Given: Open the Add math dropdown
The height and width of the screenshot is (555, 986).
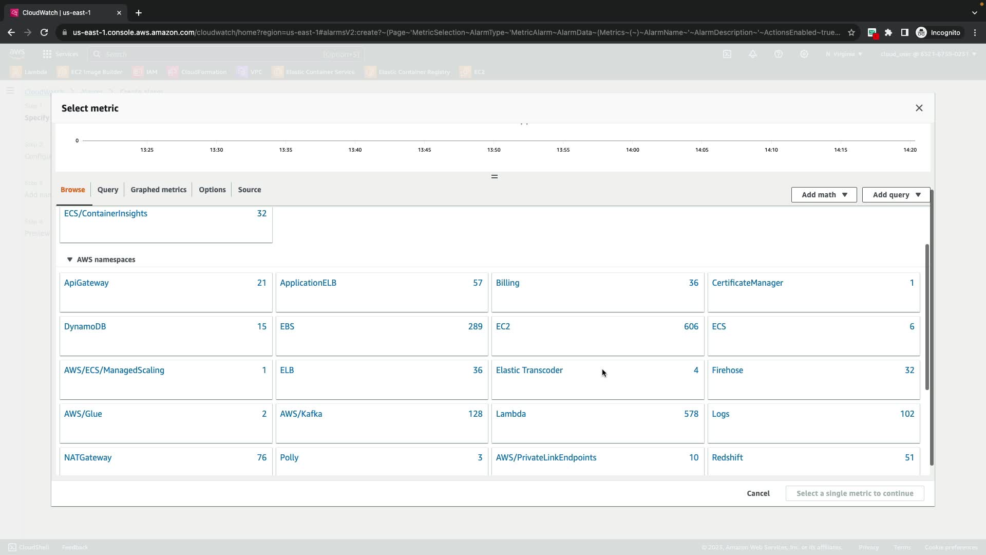Looking at the screenshot, I should tap(824, 195).
